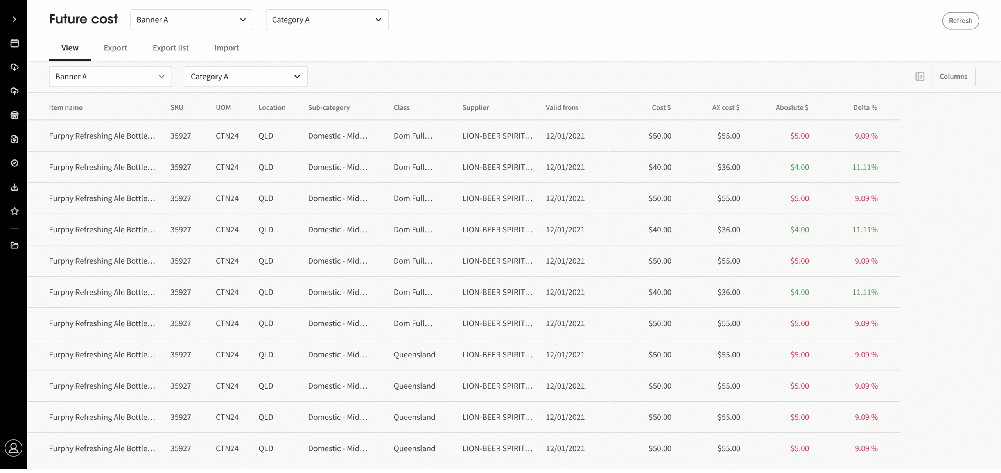Toggle the side panel icon beside Columns
Screen dimensions: 1001x473
point(920,77)
